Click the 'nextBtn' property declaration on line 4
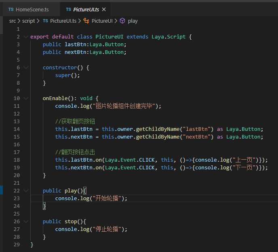The width and height of the screenshot is (278, 252). tap(75, 52)
